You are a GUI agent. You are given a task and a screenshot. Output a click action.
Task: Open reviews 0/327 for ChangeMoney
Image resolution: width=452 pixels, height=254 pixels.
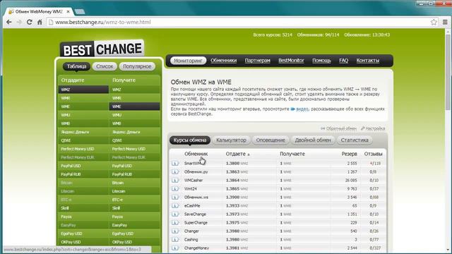[x=375, y=248]
